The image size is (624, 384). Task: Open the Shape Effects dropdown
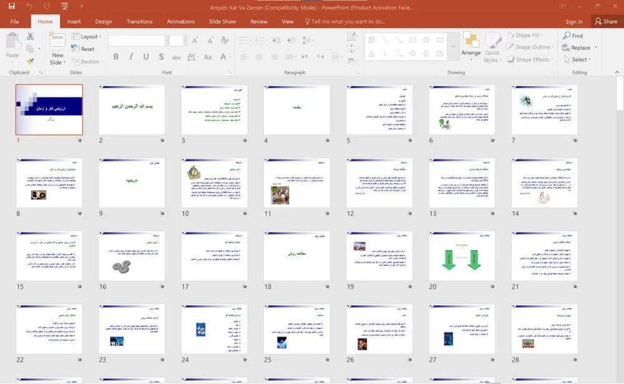[530, 59]
